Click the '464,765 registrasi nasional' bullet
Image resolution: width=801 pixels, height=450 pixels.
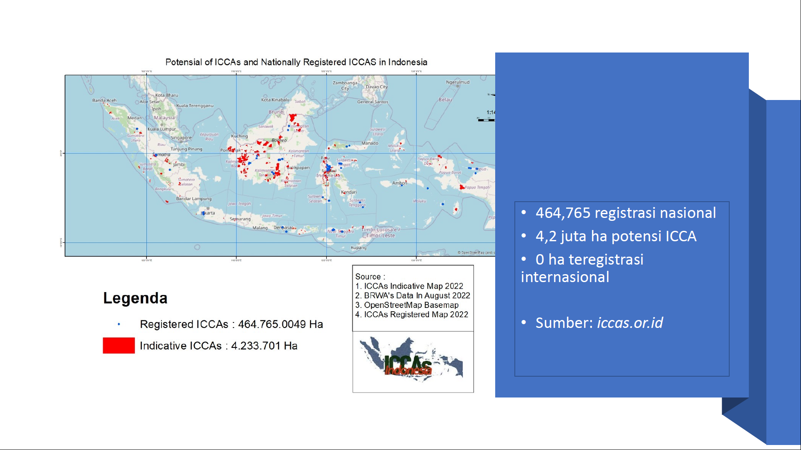pyautogui.click(x=626, y=213)
